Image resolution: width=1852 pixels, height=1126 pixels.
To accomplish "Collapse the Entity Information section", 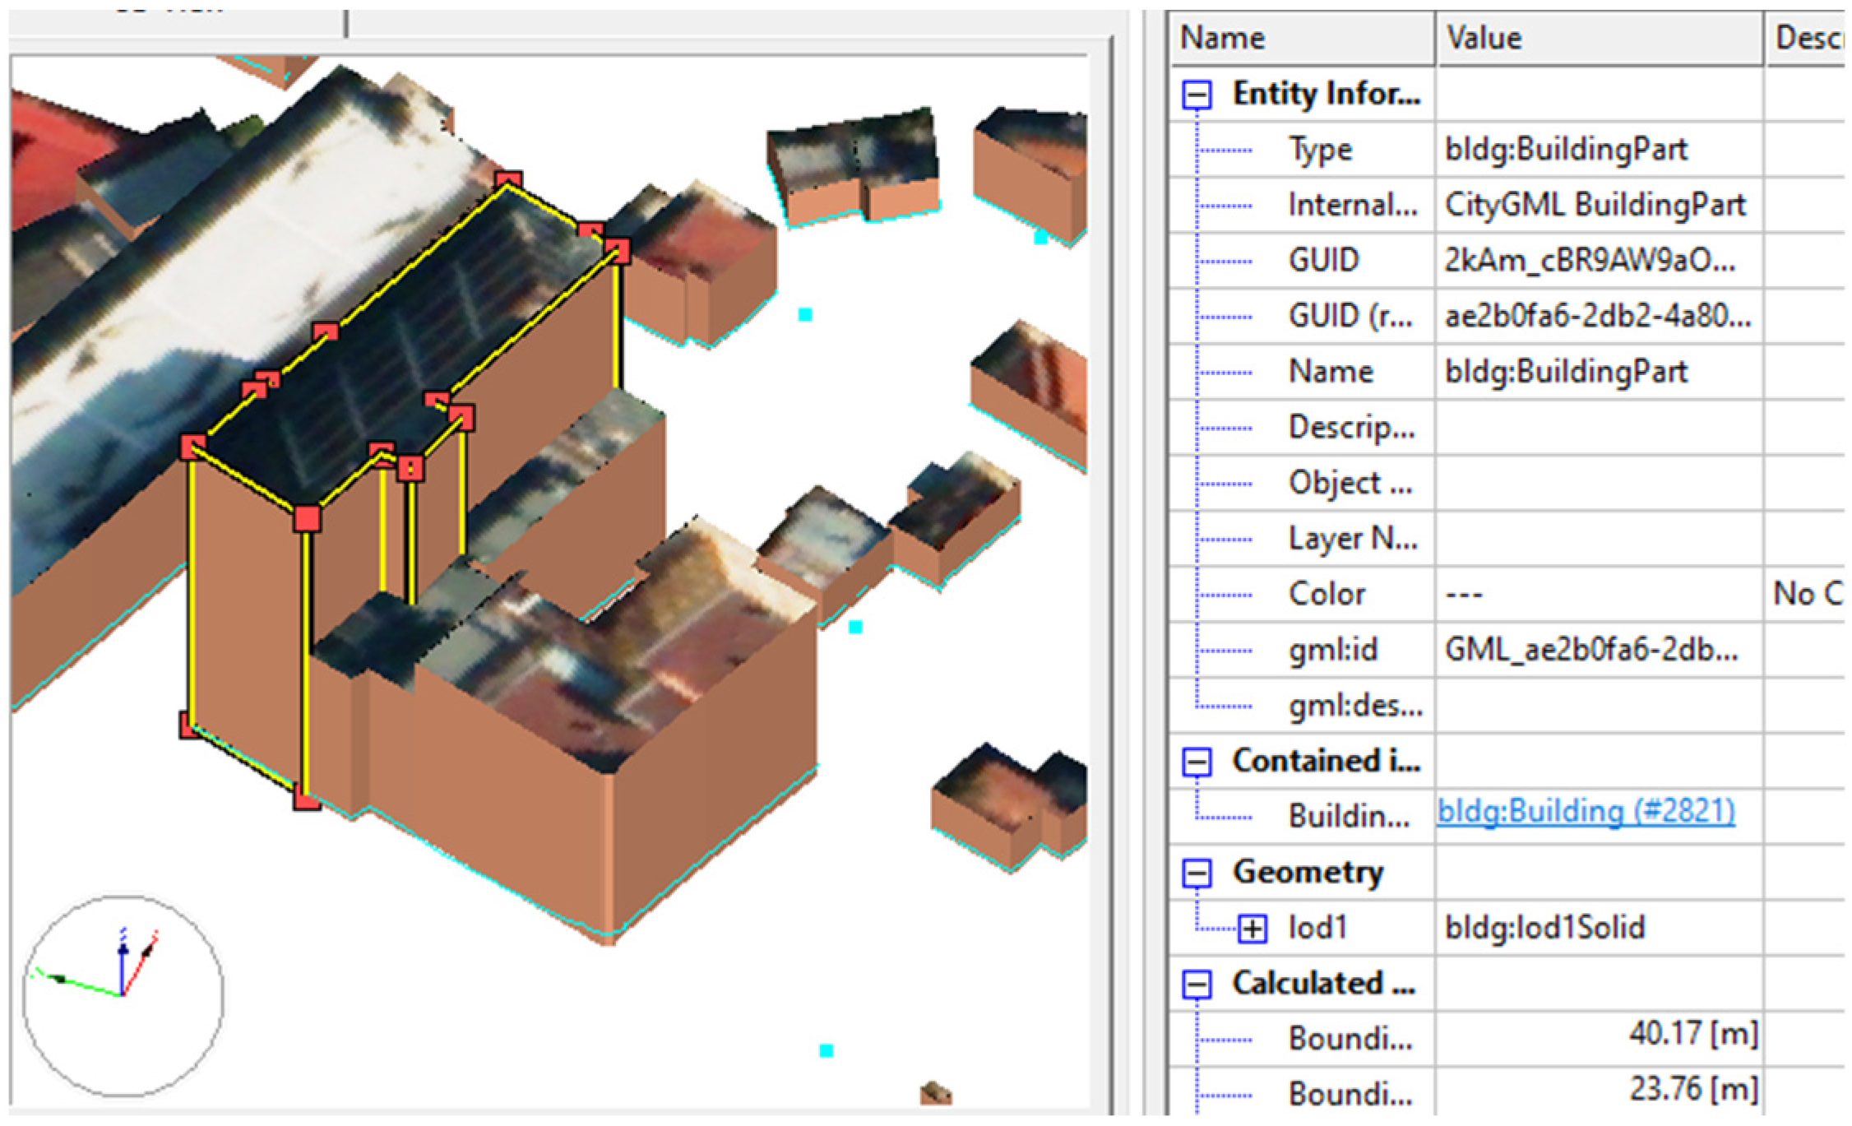I will (1197, 95).
